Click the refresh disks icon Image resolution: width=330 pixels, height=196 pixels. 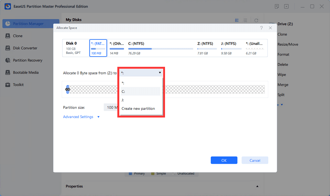256,20
